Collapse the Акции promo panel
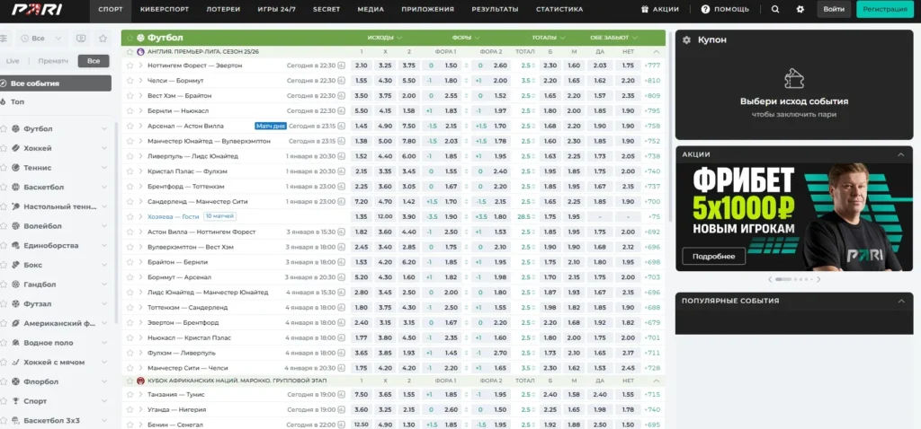 point(901,154)
